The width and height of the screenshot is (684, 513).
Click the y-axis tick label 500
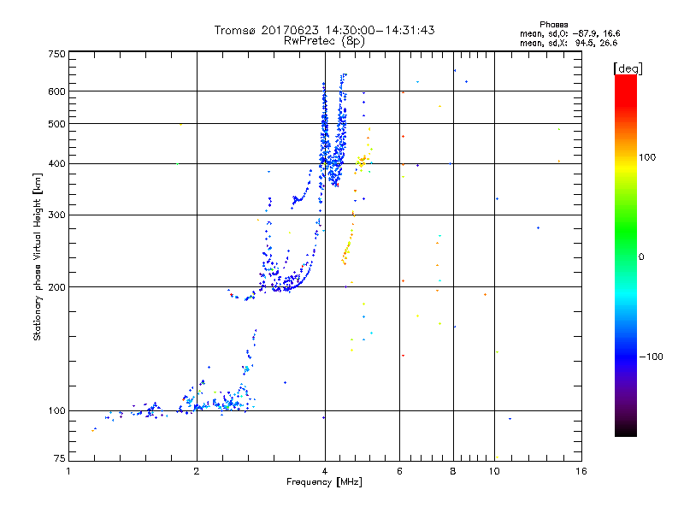(56, 124)
